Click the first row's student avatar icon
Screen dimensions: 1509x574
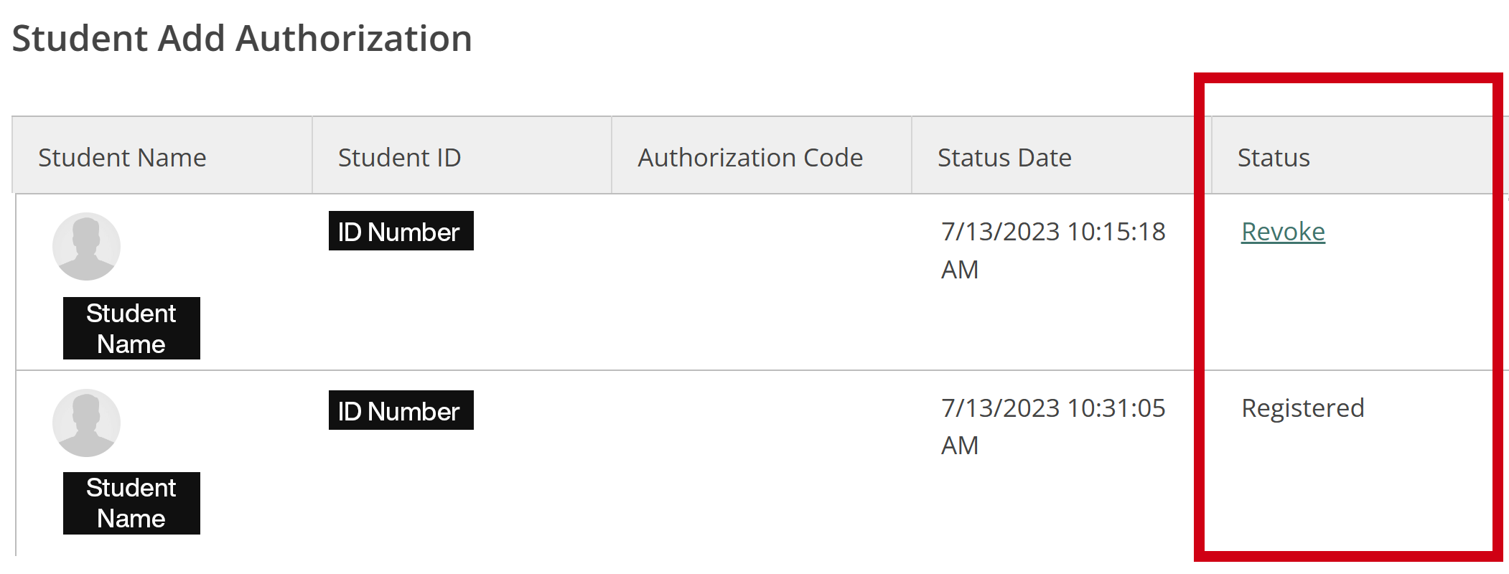[x=86, y=246]
